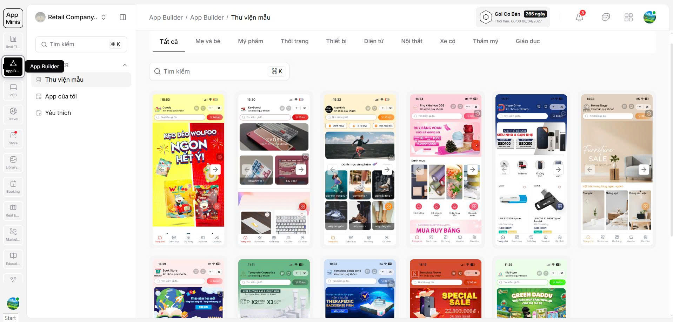Open the Kid Store template thumbnail

(x=531, y=289)
